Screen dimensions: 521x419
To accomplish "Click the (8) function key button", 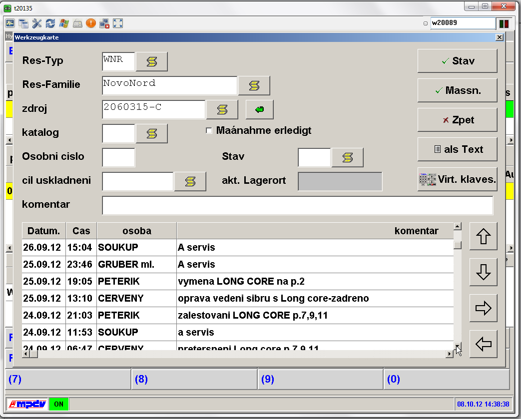I will 194,379.
